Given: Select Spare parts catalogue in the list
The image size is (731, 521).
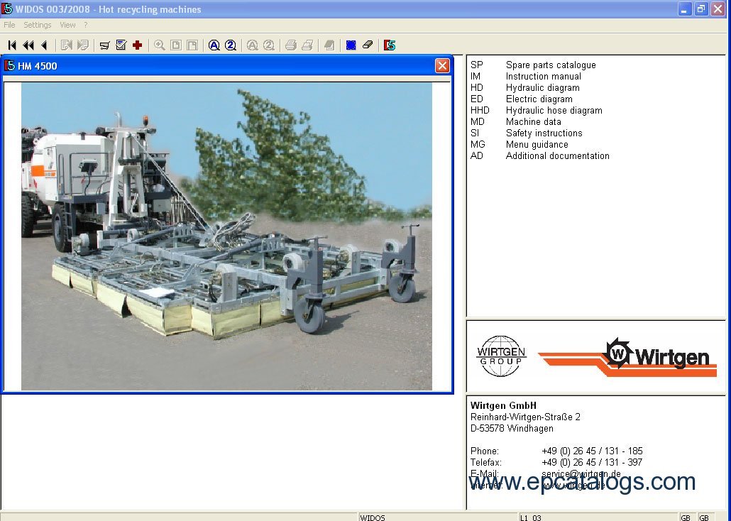Looking at the screenshot, I should click(550, 65).
